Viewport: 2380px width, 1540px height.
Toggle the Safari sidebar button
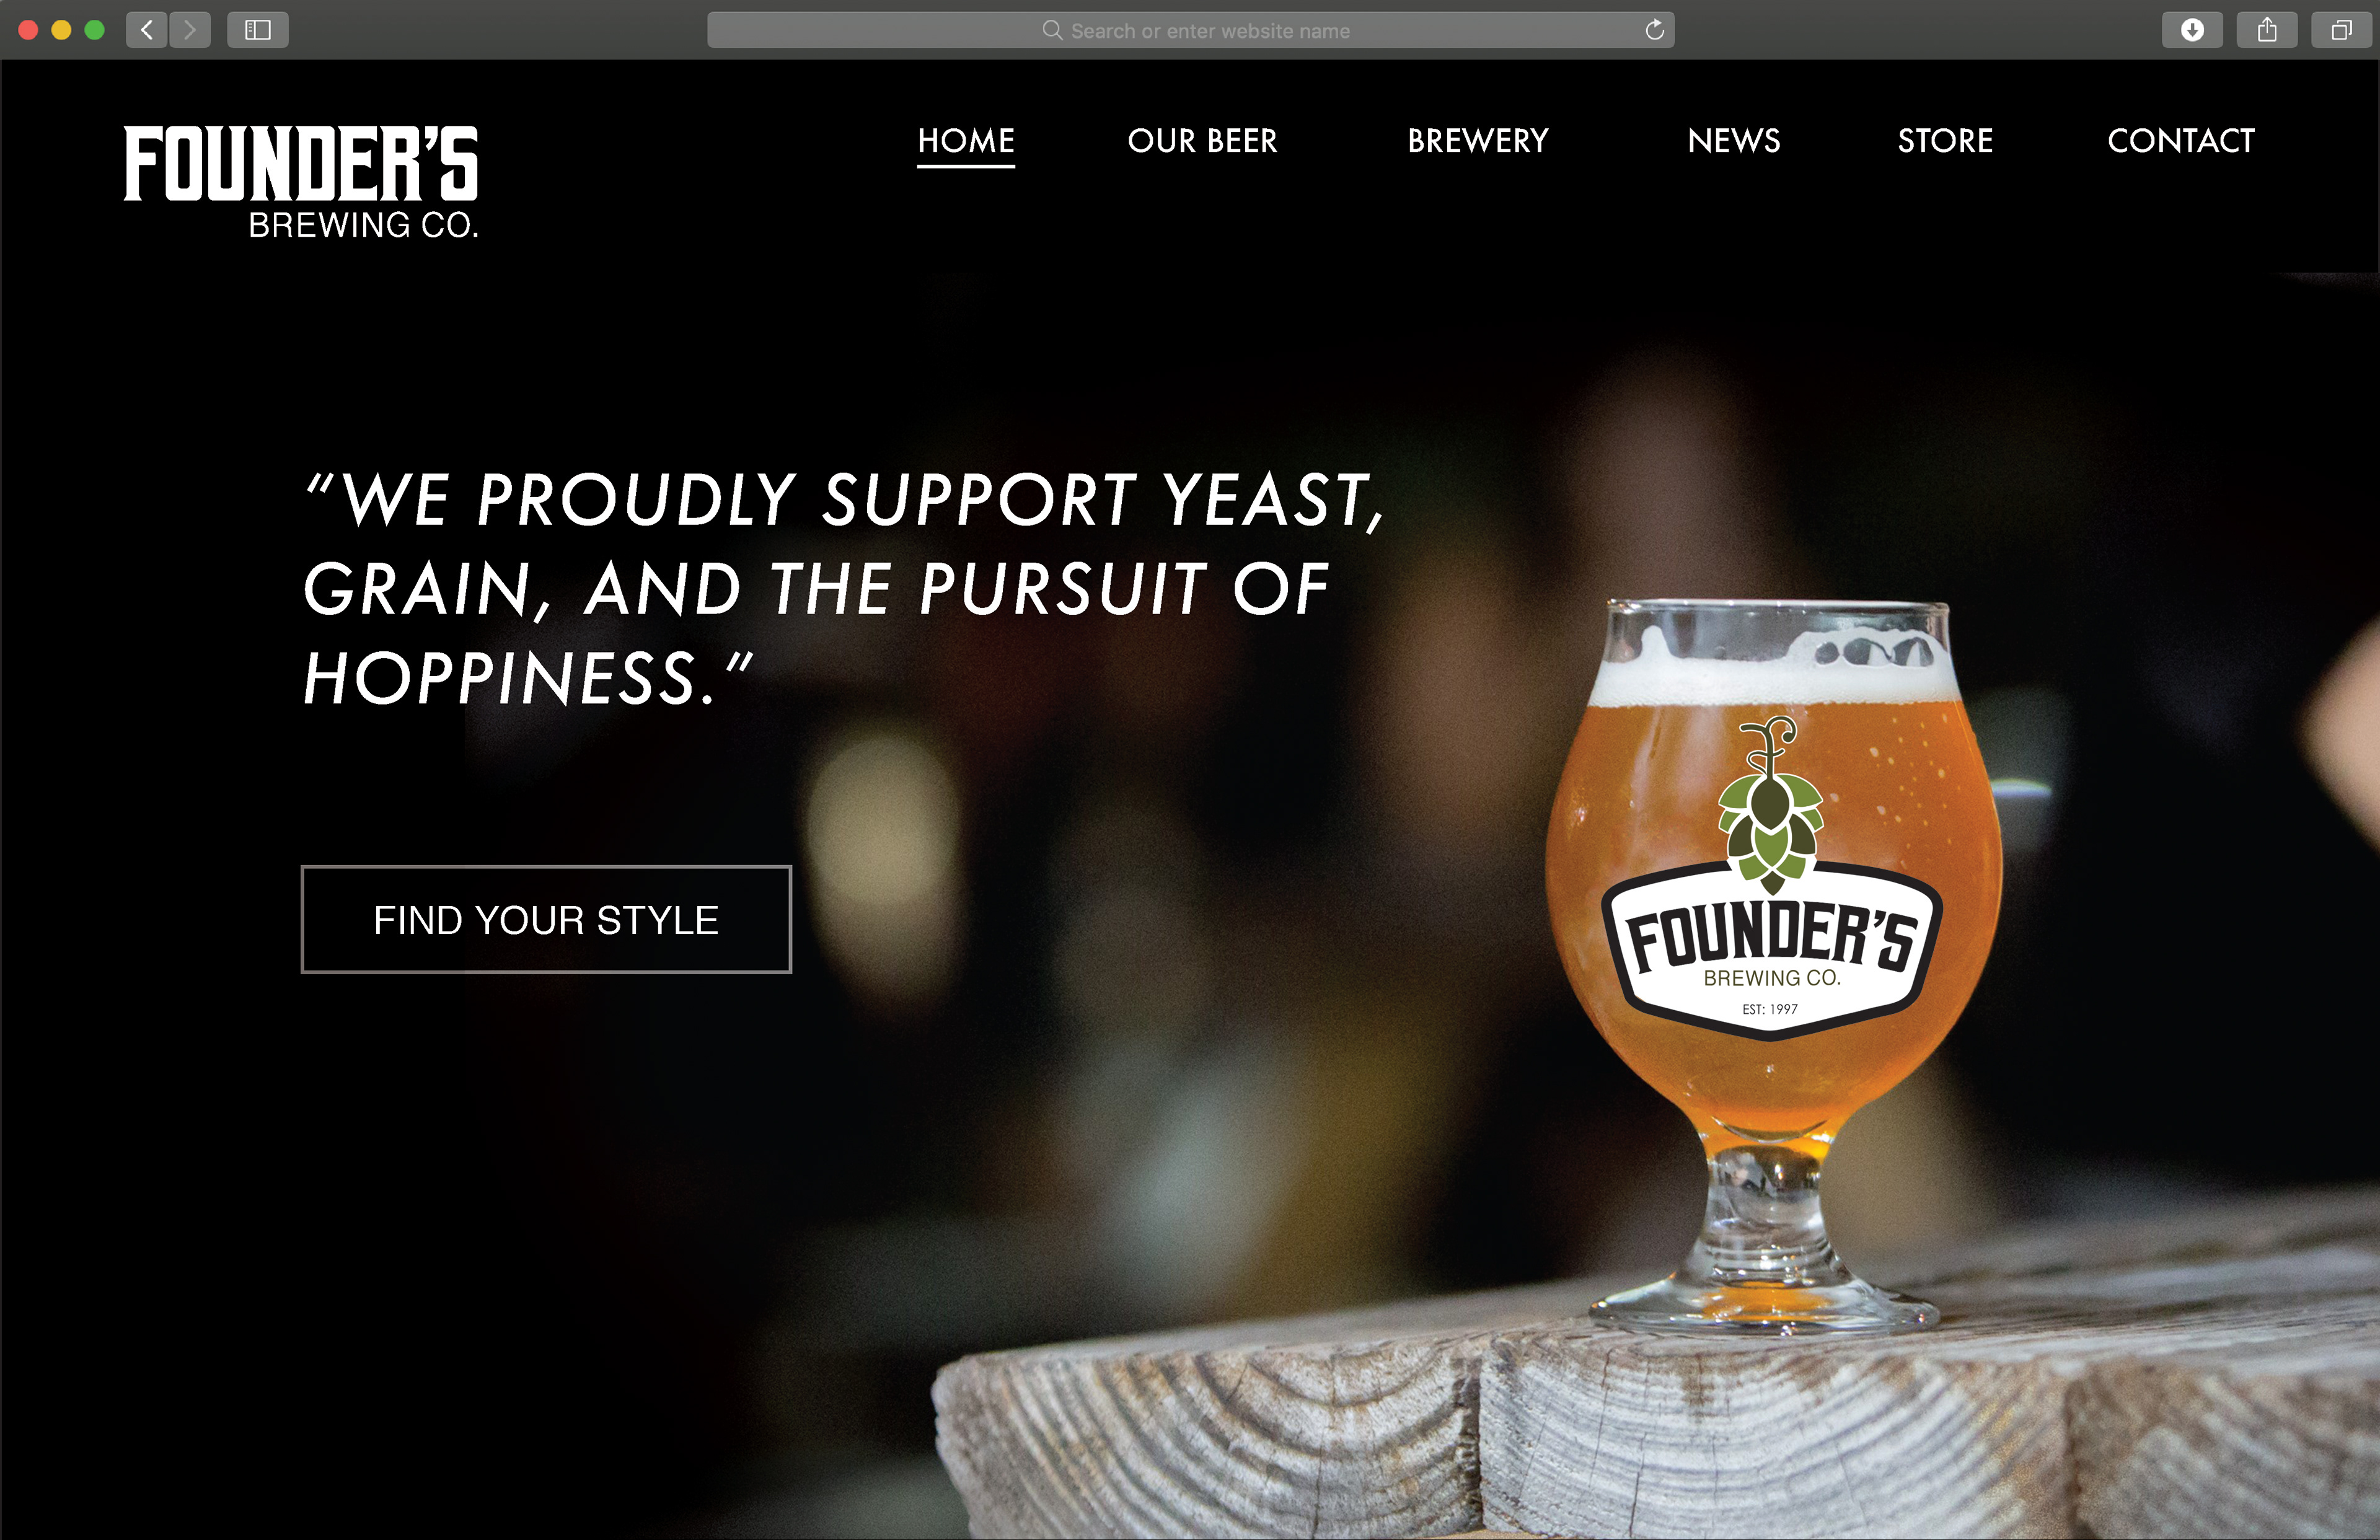[x=258, y=30]
